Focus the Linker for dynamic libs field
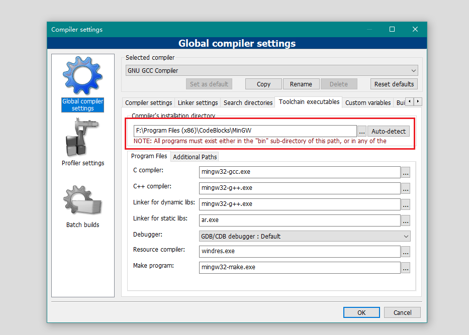 pyautogui.click(x=300, y=204)
